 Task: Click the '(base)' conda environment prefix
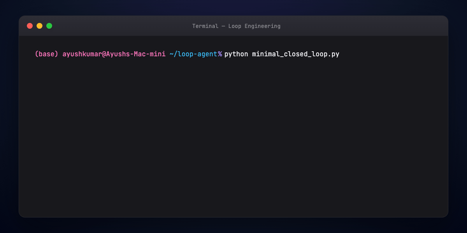[x=47, y=54]
